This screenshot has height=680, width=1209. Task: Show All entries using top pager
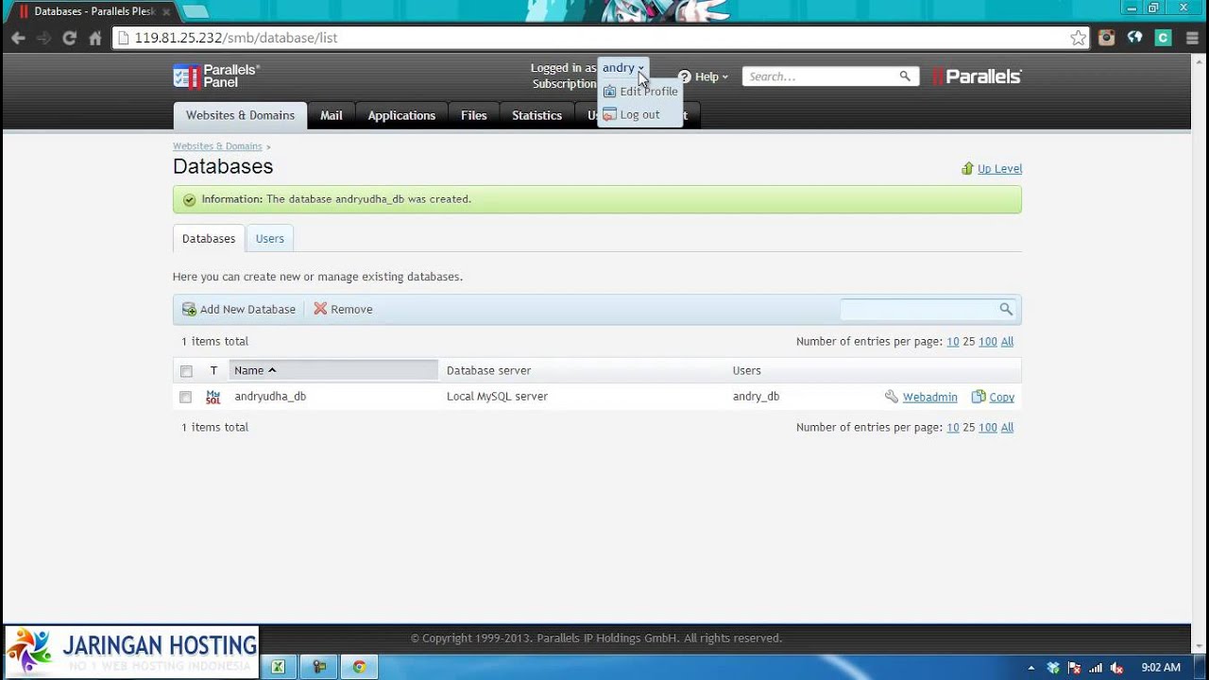1007,341
